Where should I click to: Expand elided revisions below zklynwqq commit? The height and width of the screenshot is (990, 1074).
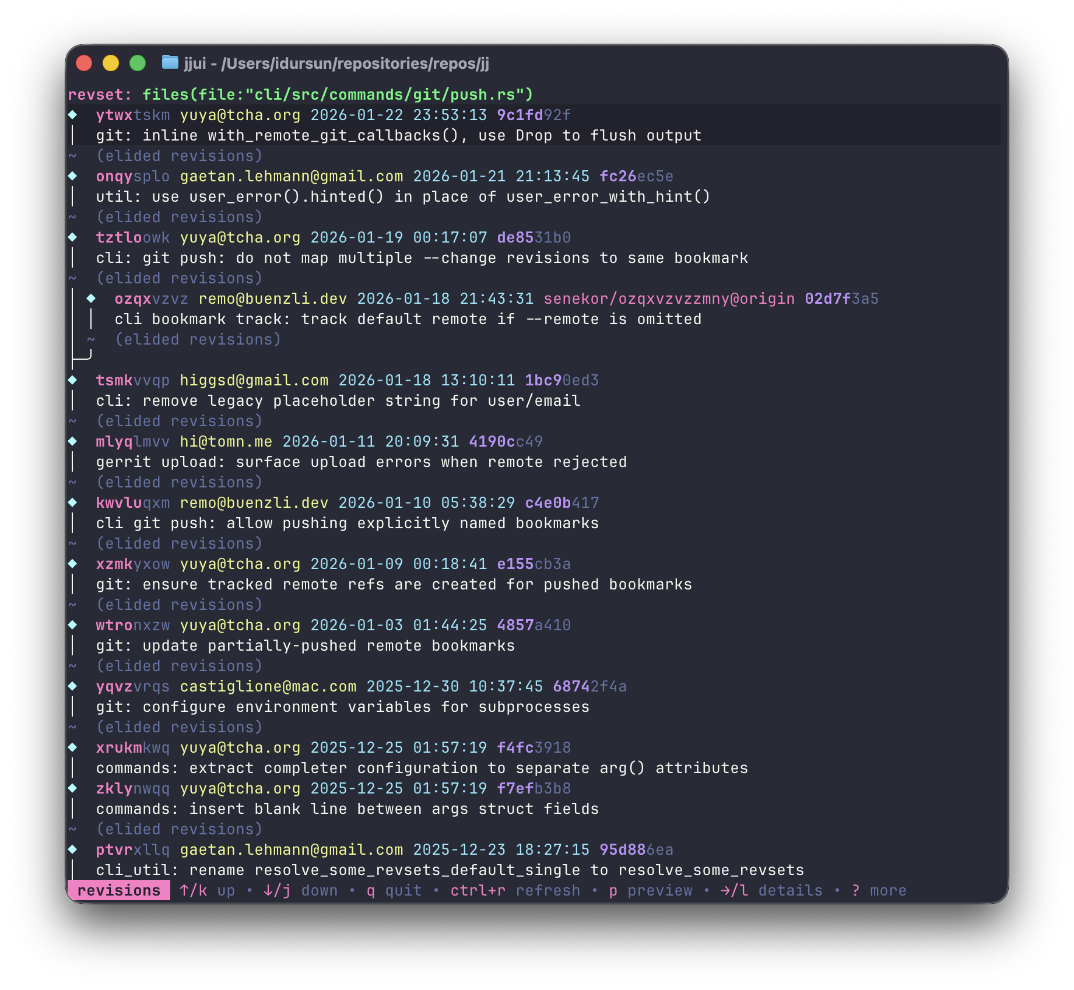pos(179,829)
